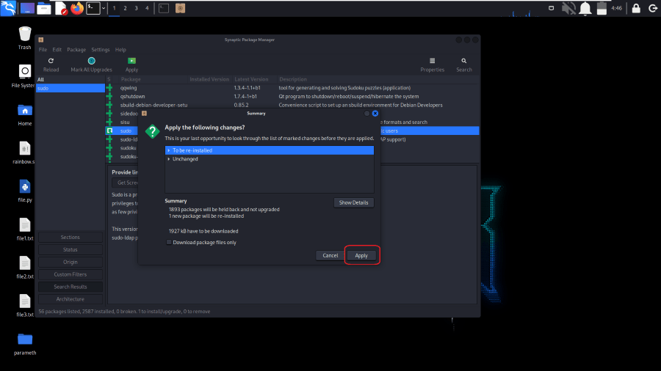Sort by the Installed Version column header
Image resolution: width=661 pixels, height=371 pixels.
(x=209, y=79)
